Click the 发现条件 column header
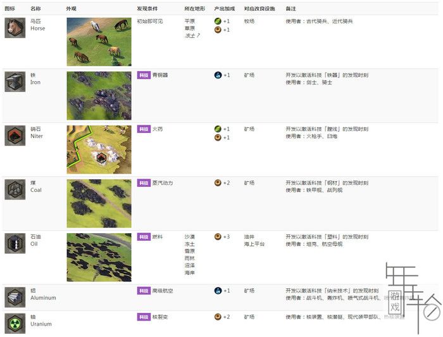This screenshot has width=443, height=337. 147,9
